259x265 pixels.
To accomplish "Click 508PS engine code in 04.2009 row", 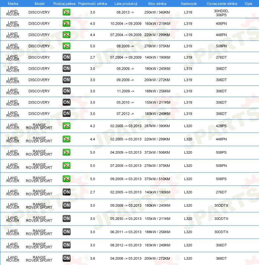I will 221,152.
